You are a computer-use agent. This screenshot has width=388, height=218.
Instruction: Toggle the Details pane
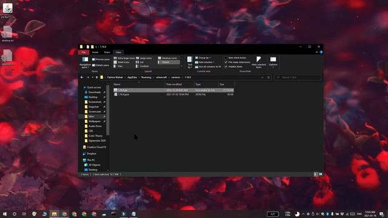(x=101, y=65)
